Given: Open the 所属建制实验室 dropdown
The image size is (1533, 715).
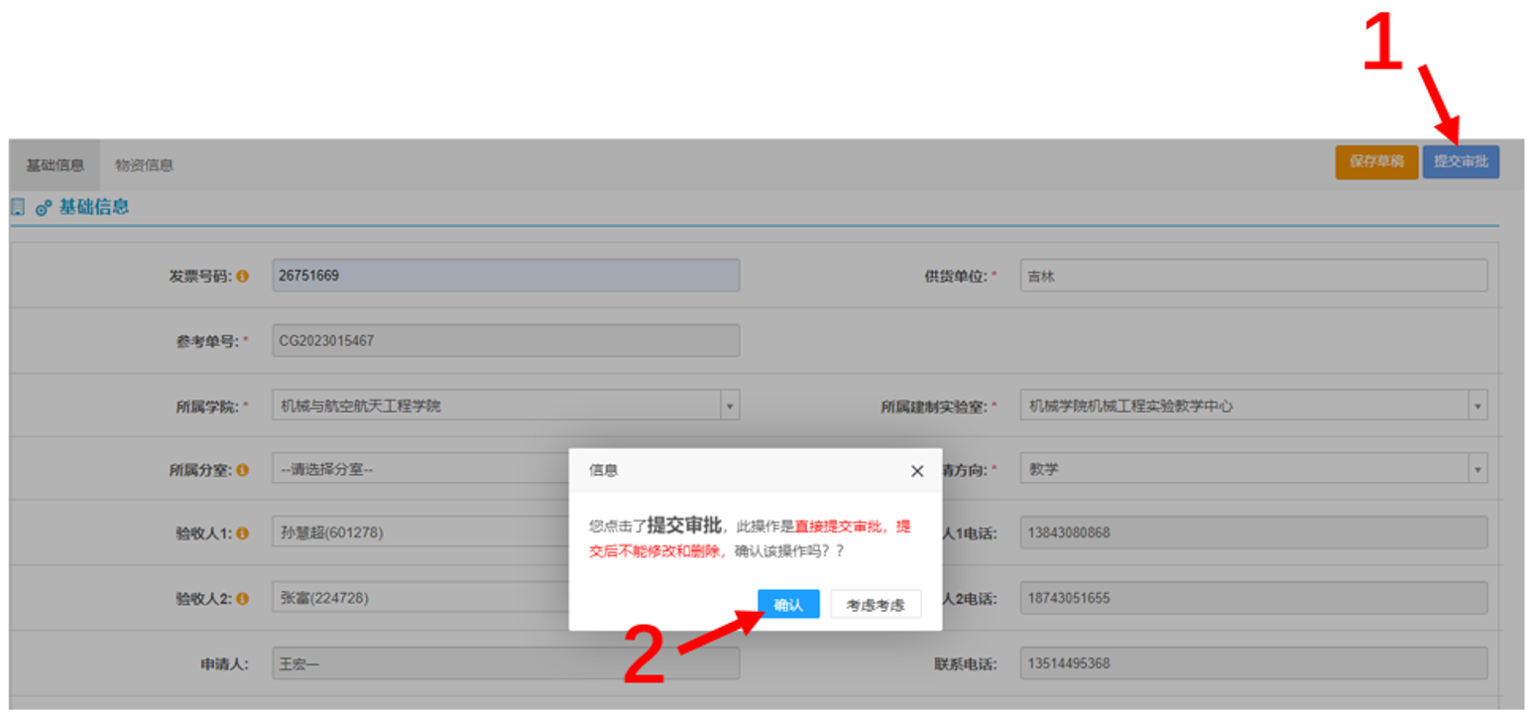Looking at the screenshot, I should point(1477,406).
